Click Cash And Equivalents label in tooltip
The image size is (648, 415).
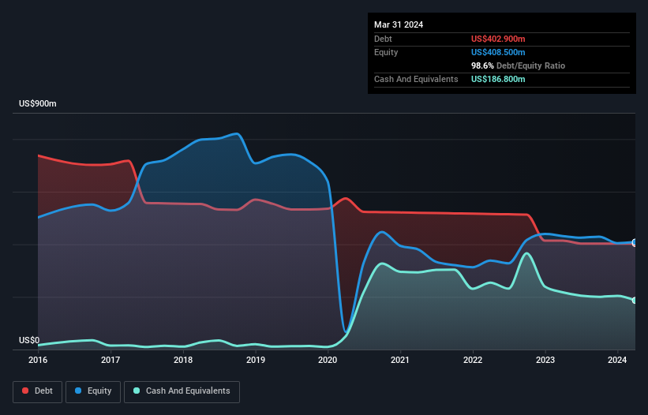416,79
